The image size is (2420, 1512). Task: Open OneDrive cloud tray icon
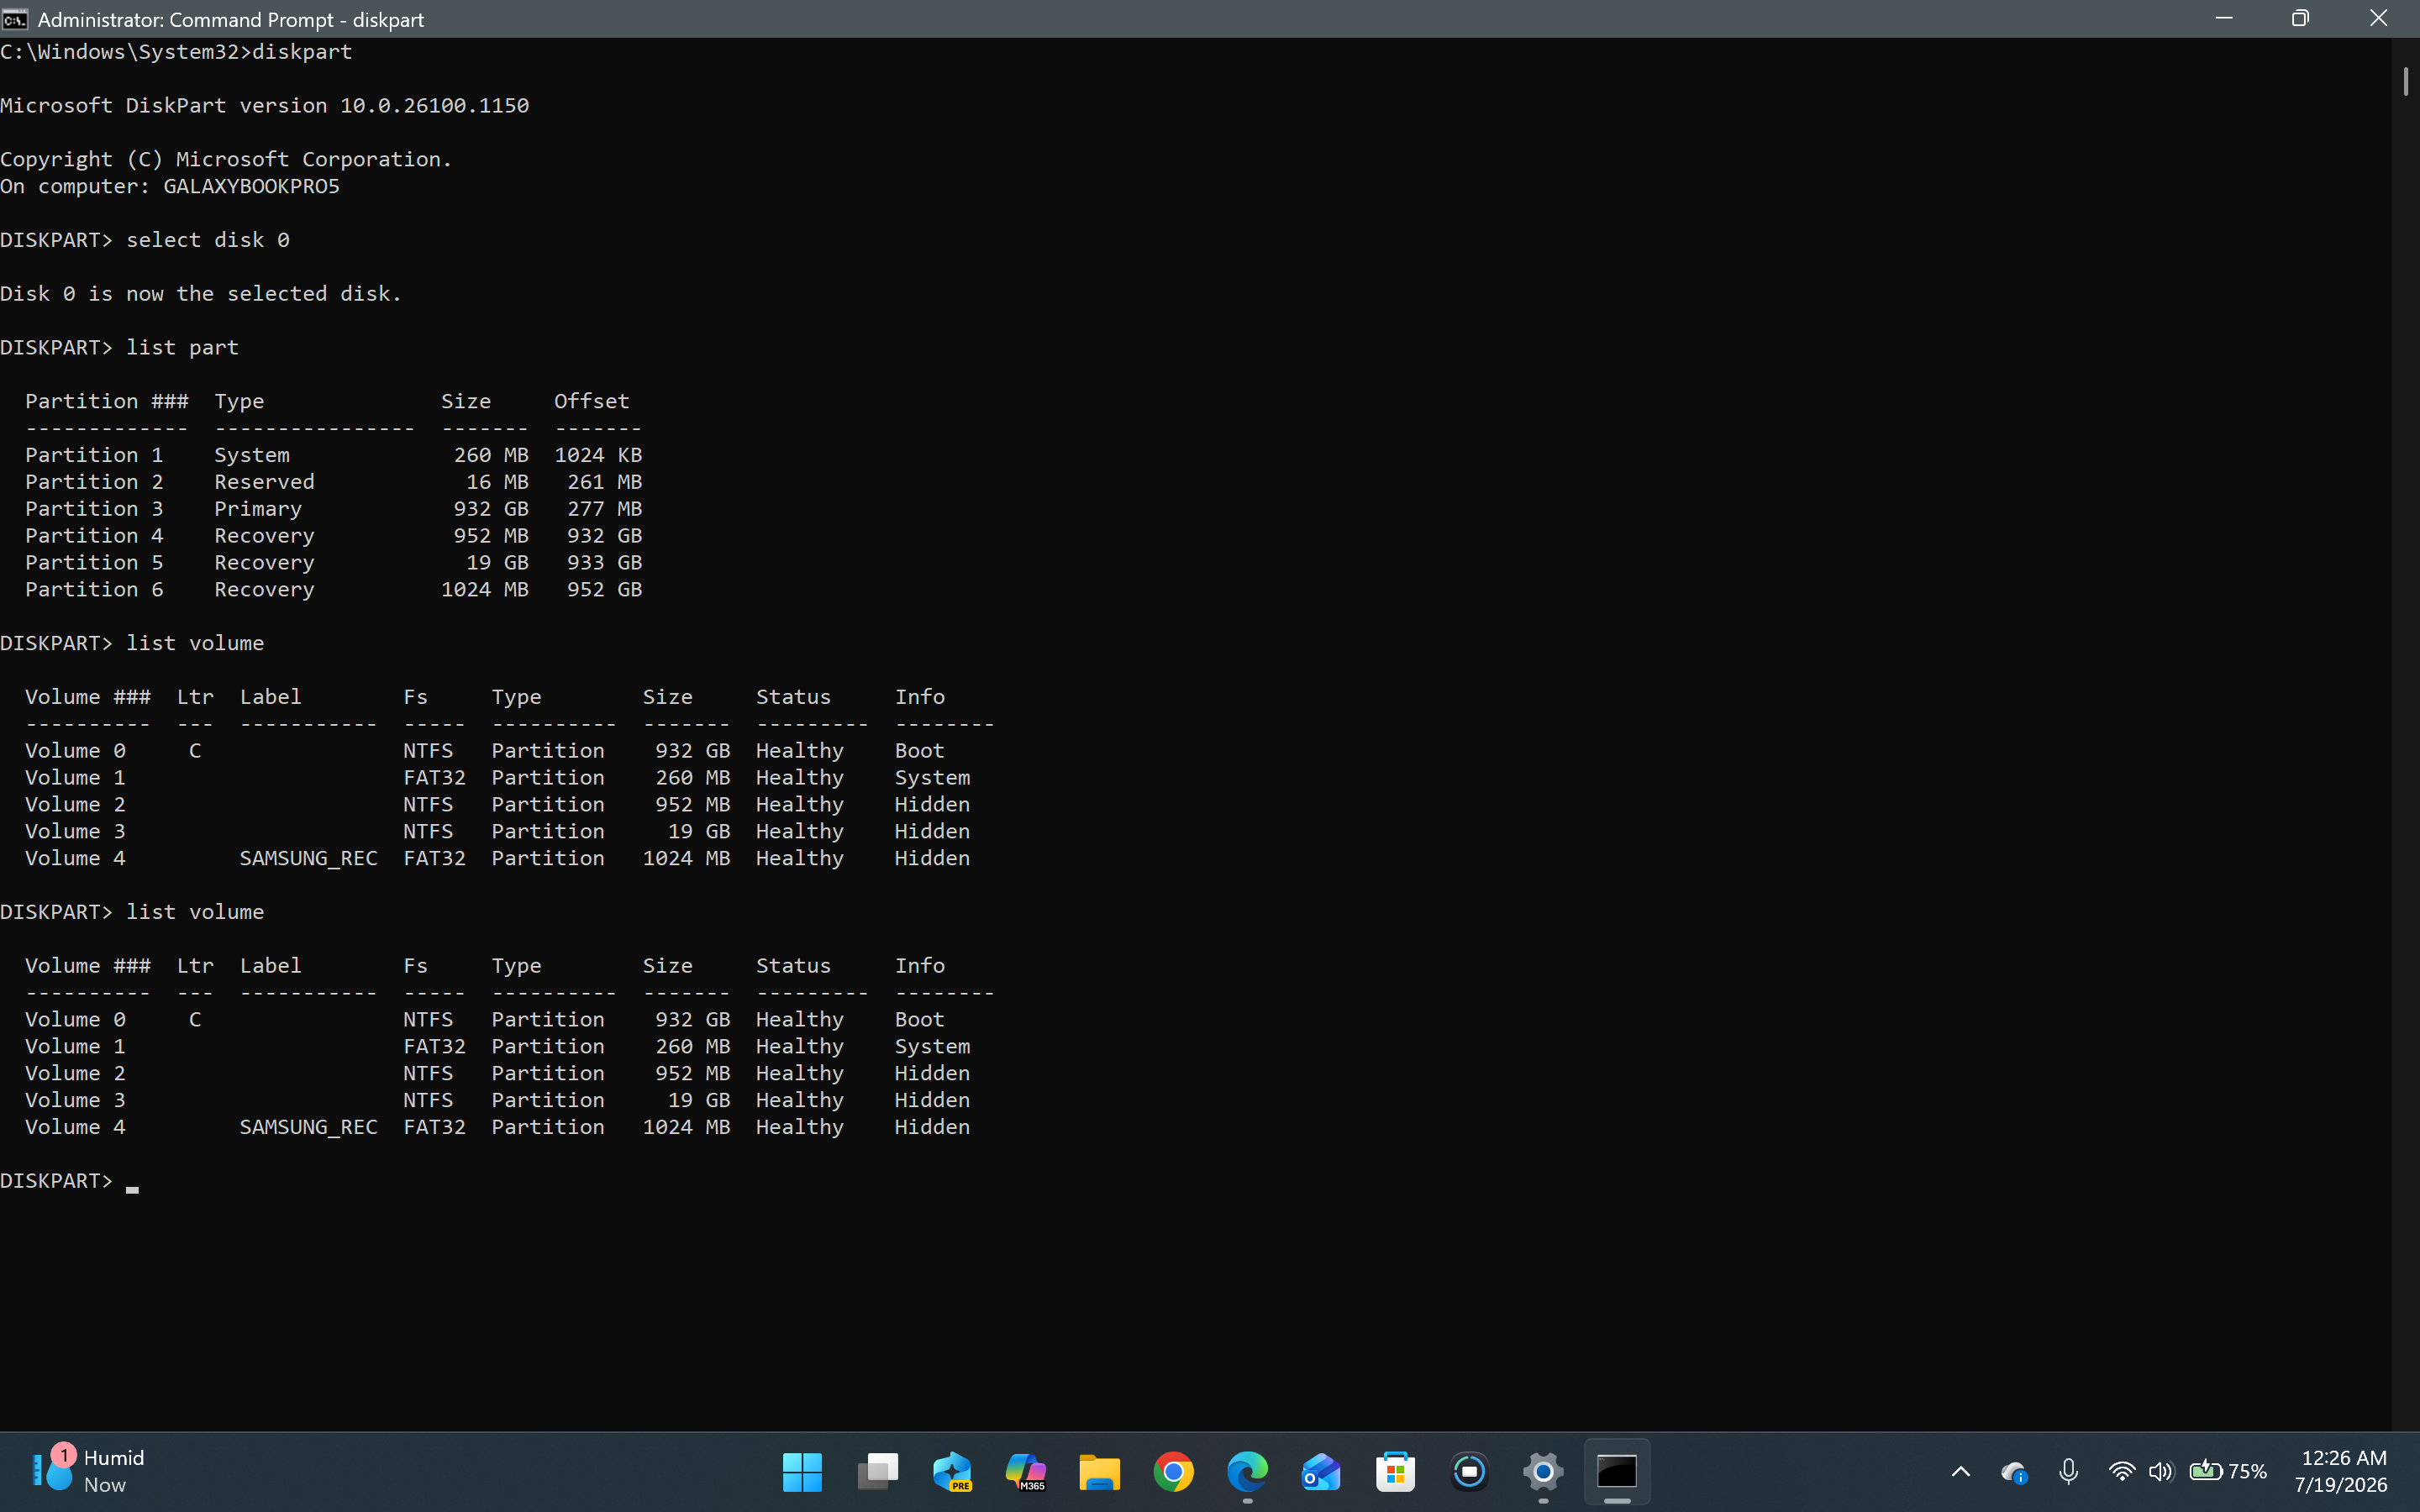point(2013,1472)
